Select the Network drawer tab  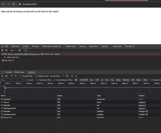point(32,72)
